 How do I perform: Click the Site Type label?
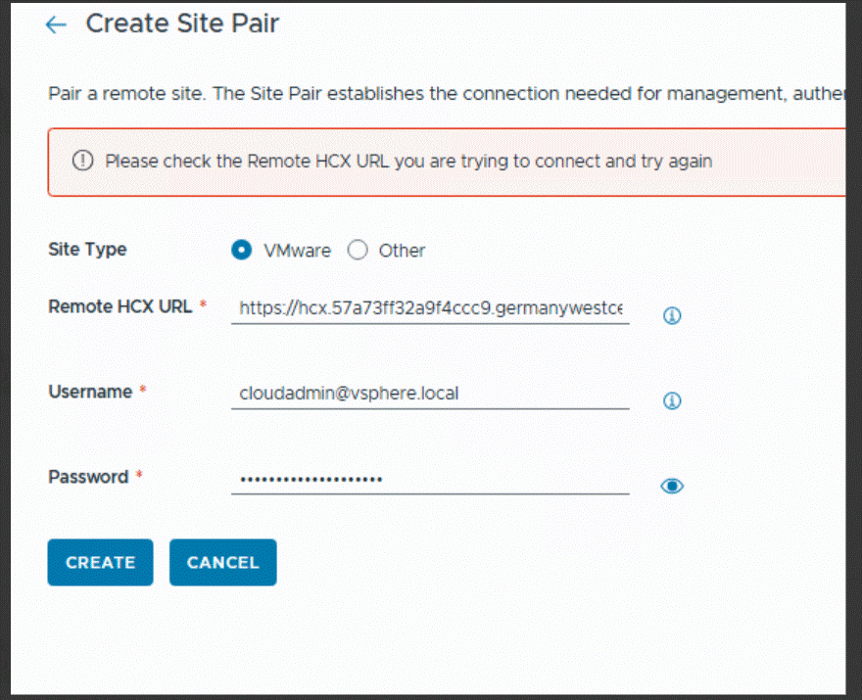(x=87, y=250)
